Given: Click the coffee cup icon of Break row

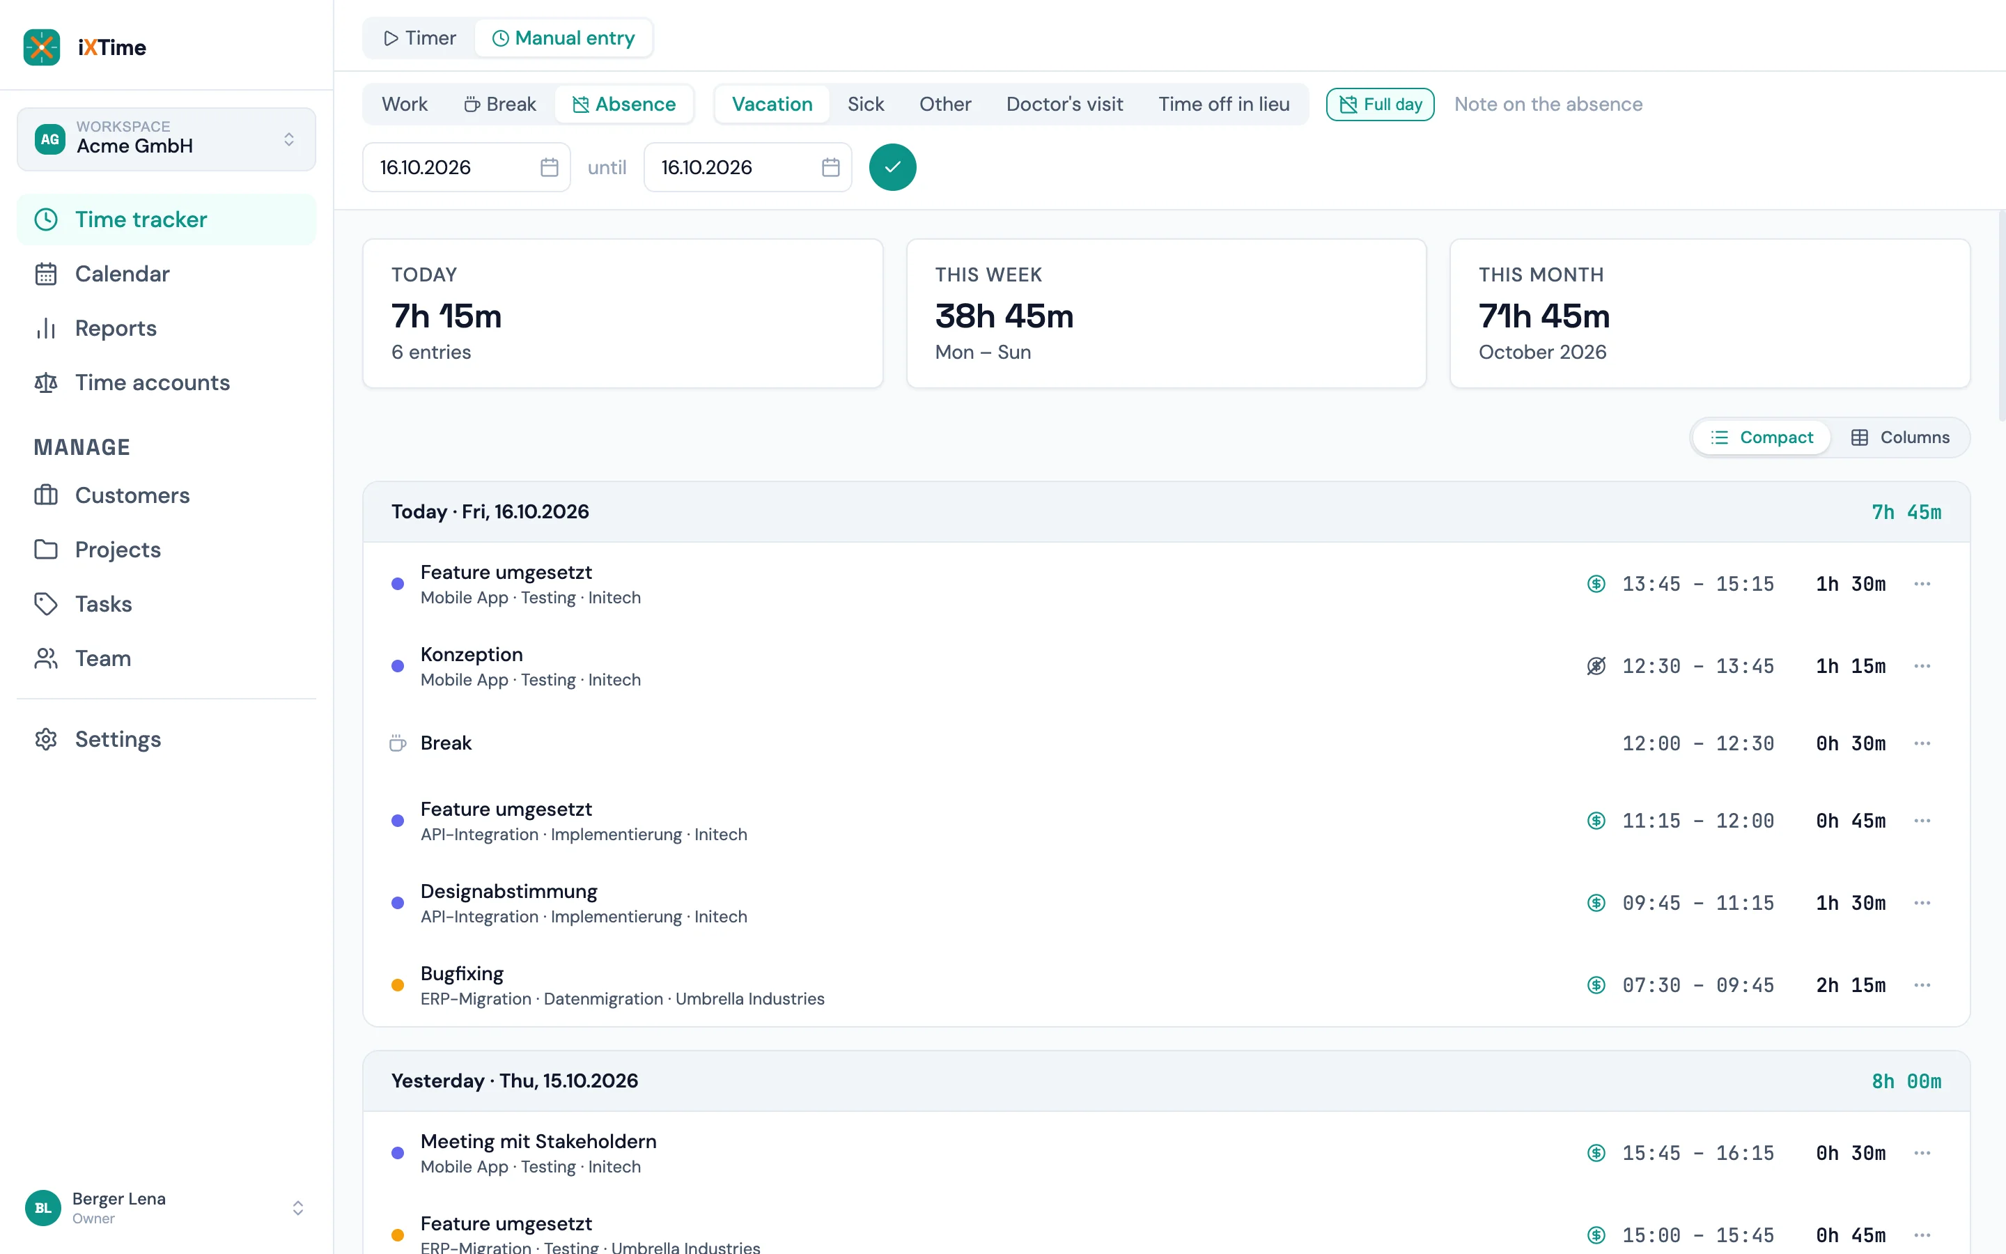Looking at the screenshot, I should (398, 743).
